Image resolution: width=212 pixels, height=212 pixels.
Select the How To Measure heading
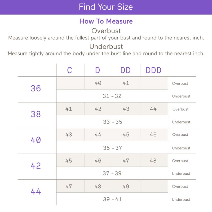pos(106,21)
